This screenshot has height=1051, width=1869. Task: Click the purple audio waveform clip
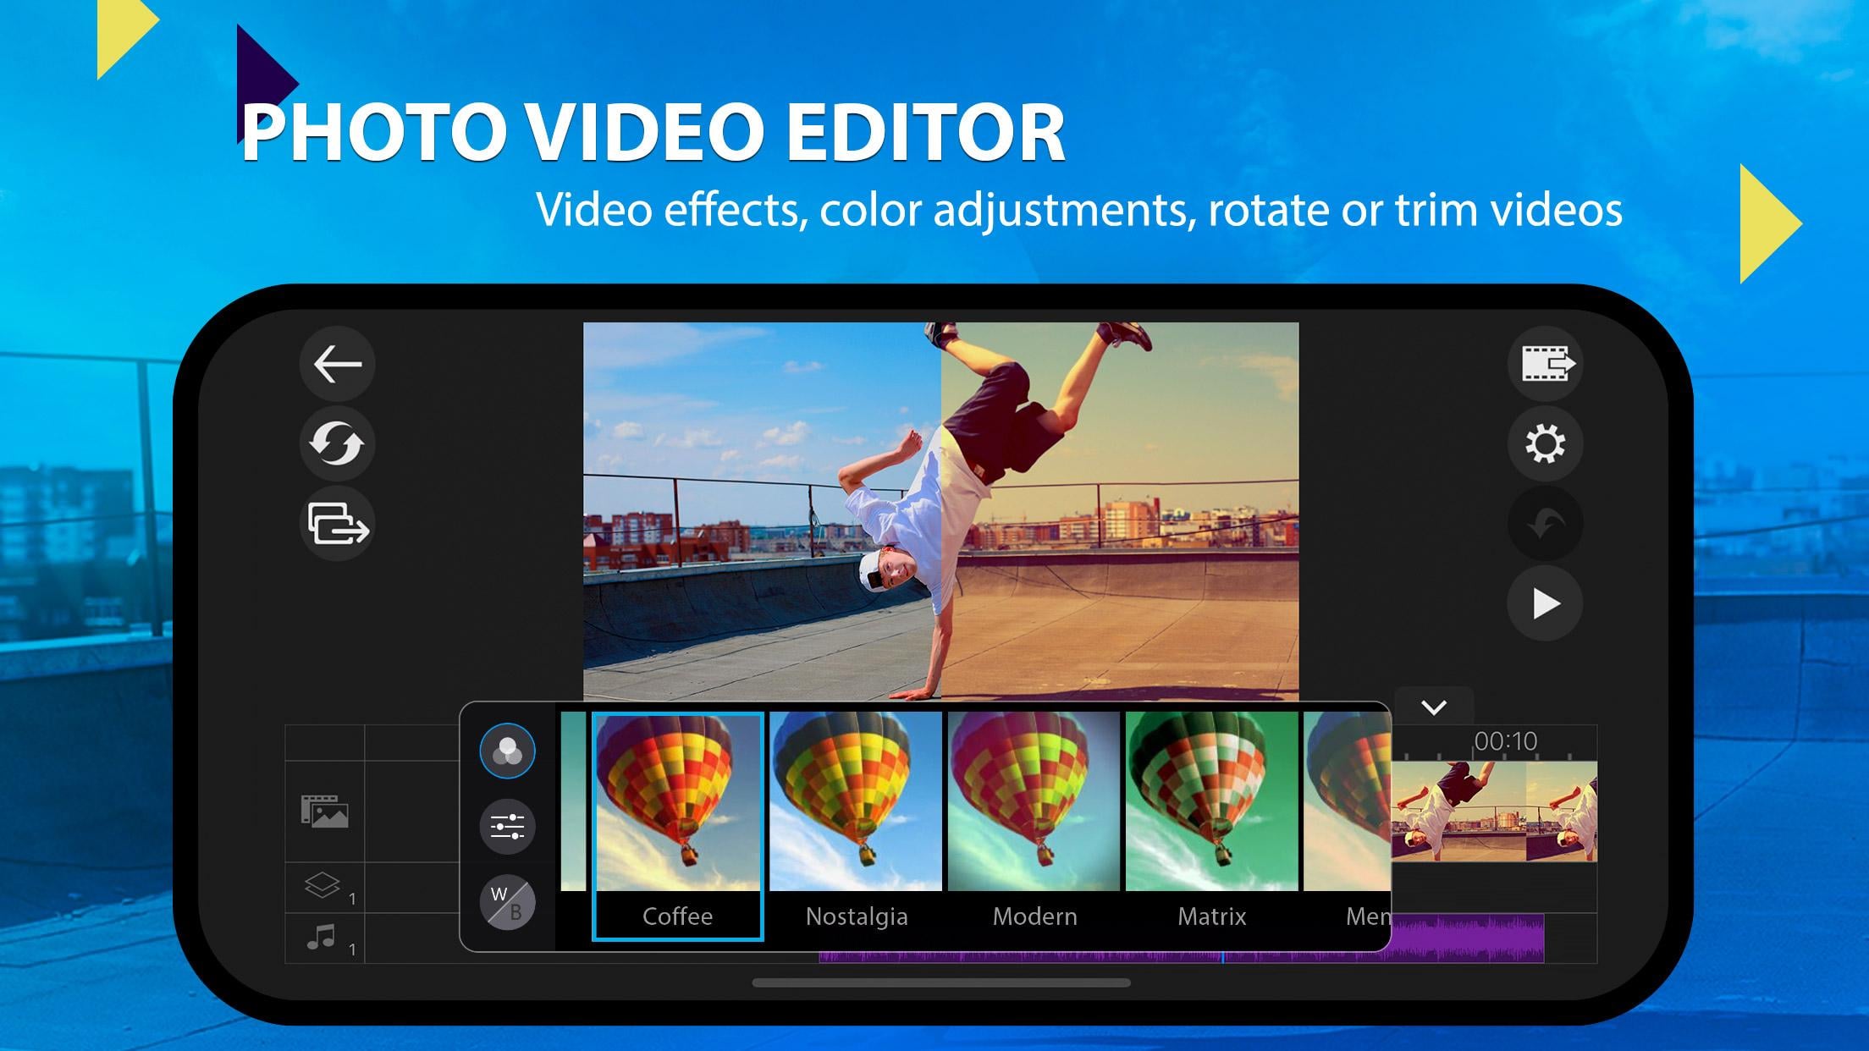[1468, 938]
